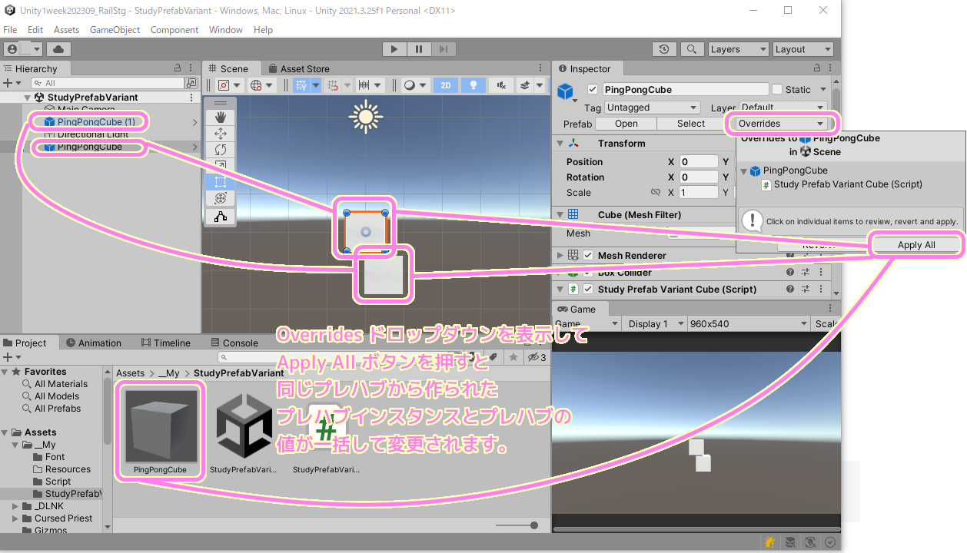Select the Scale tool
The image size is (967, 553).
point(221,163)
